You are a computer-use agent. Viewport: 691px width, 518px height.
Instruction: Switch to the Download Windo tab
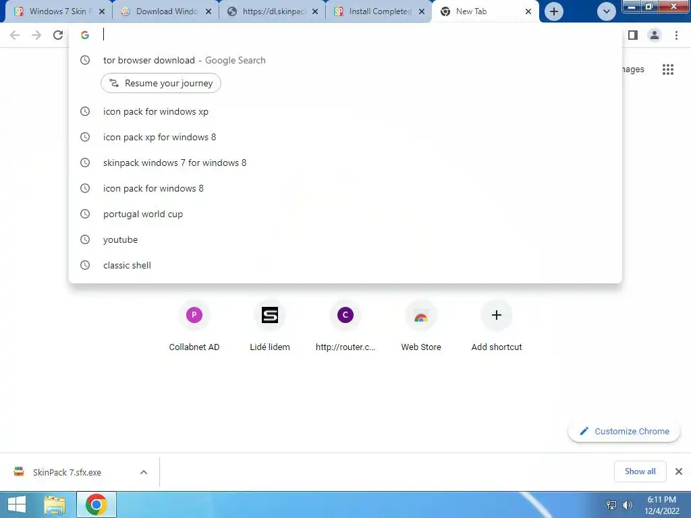(x=166, y=11)
